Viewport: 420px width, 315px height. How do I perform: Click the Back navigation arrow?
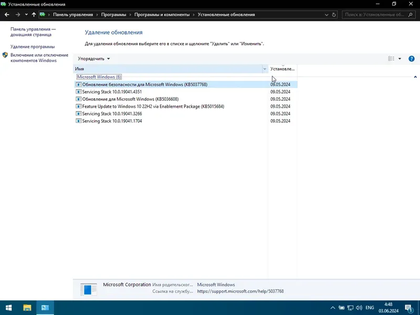[x=6, y=14]
